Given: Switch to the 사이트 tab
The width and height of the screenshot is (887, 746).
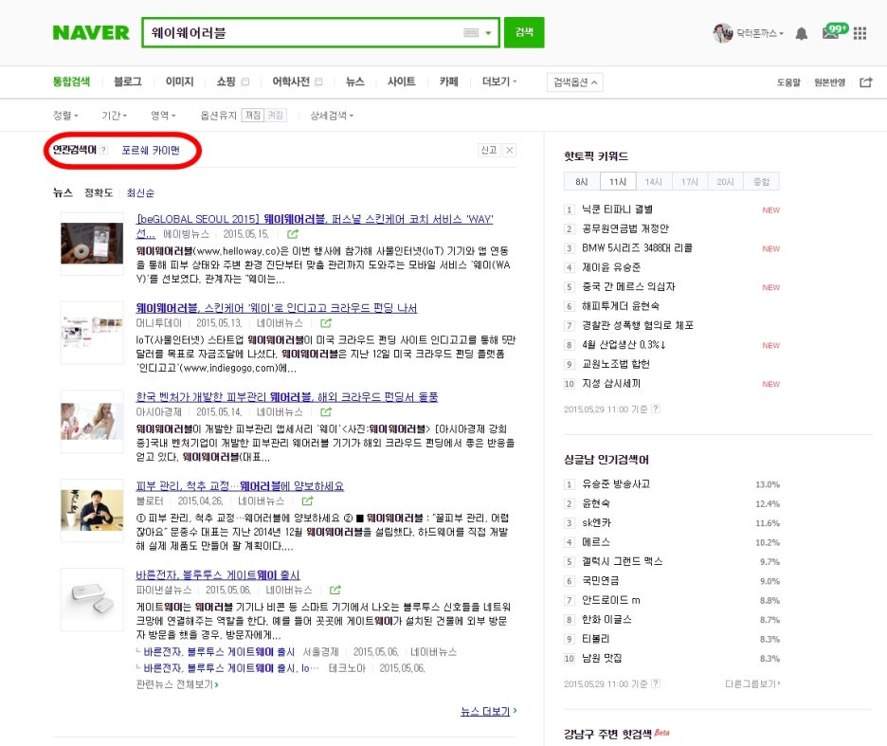Looking at the screenshot, I should click(401, 82).
